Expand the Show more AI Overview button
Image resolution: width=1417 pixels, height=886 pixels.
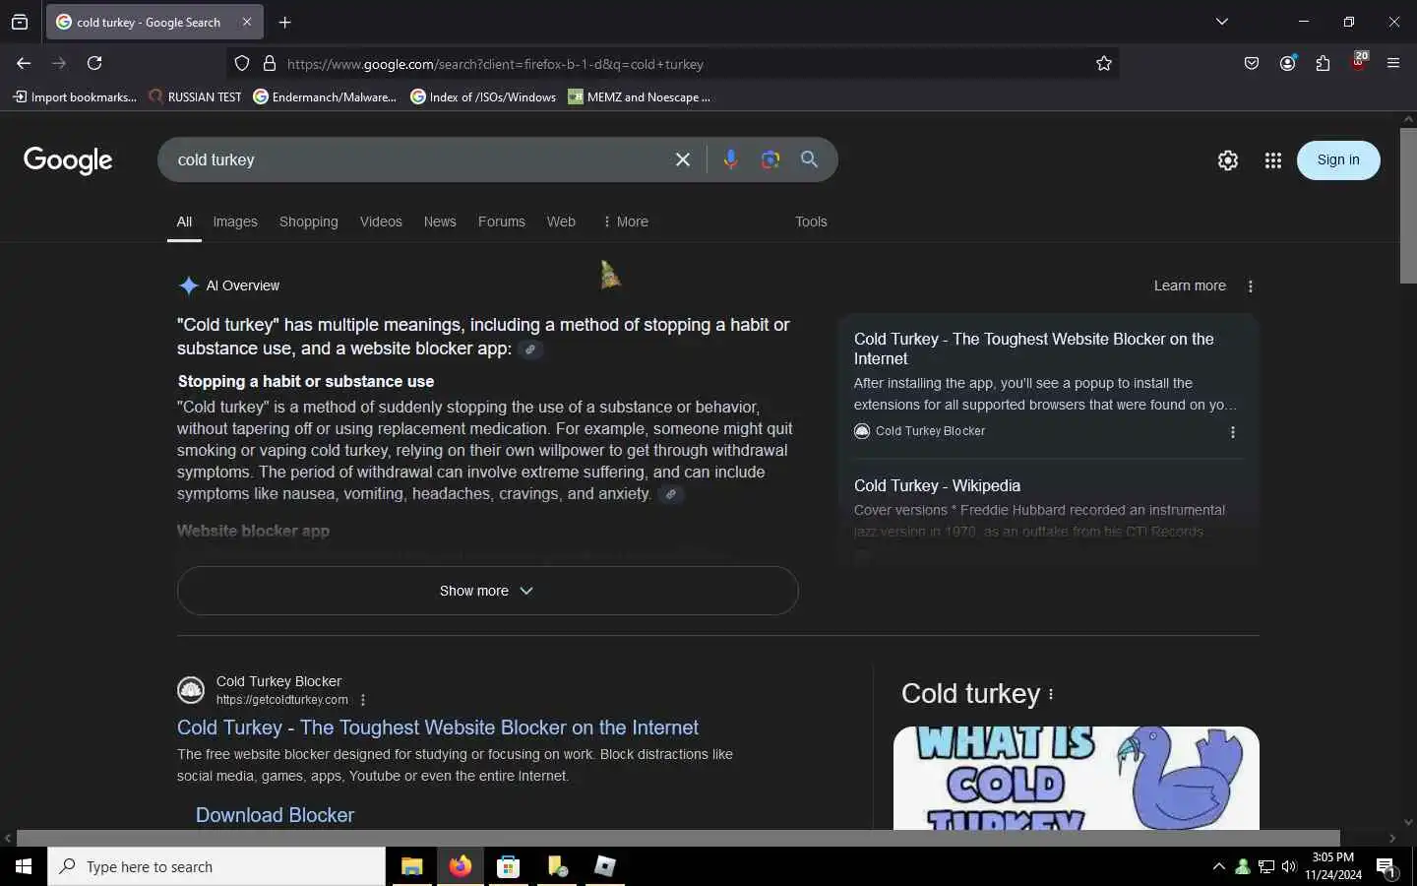coord(487,591)
